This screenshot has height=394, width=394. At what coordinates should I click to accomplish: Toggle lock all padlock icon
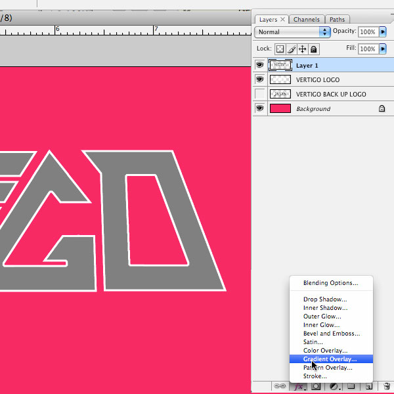314,49
